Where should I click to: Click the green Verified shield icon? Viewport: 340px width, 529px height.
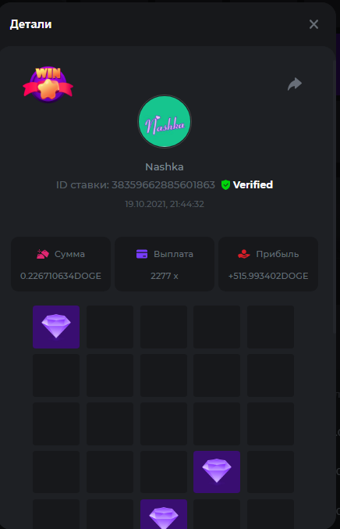(225, 185)
